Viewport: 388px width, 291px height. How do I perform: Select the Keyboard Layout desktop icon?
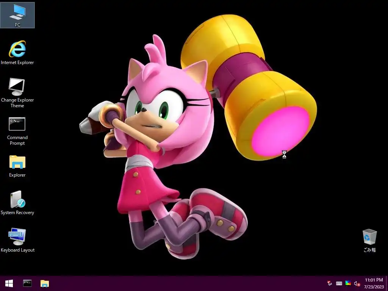click(17, 240)
